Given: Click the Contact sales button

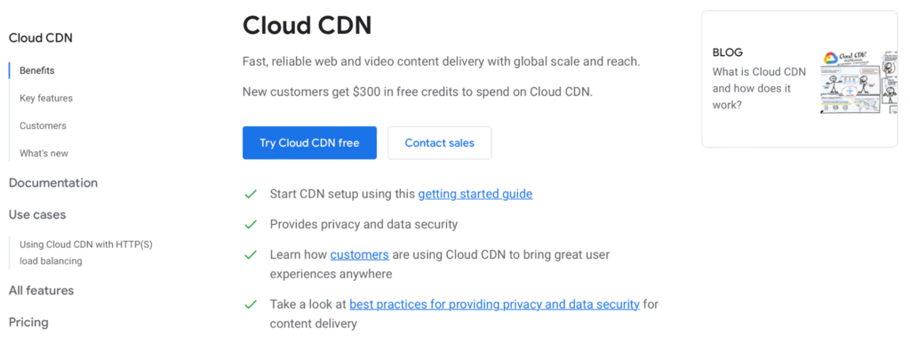Looking at the screenshot, I should [x=439, y=143].
